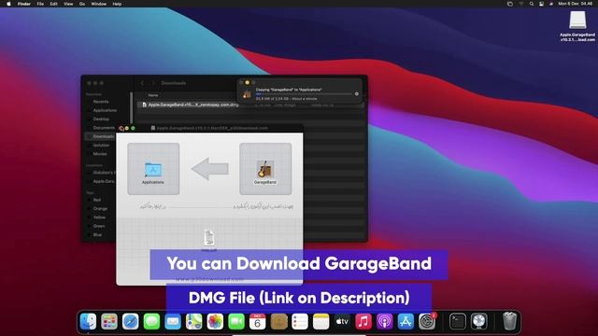Open the document file icon in DMG window
Screen dimensions: 598x336
point(208,238)
